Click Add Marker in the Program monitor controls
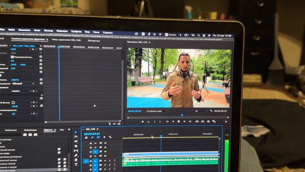Screen dimensions: 305x172 tap(142, 121)
